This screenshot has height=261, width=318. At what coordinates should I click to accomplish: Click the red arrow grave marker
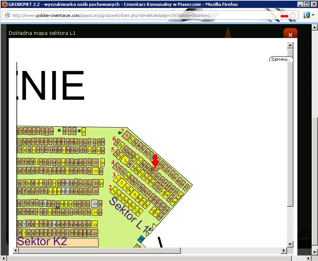click(155, 162)
